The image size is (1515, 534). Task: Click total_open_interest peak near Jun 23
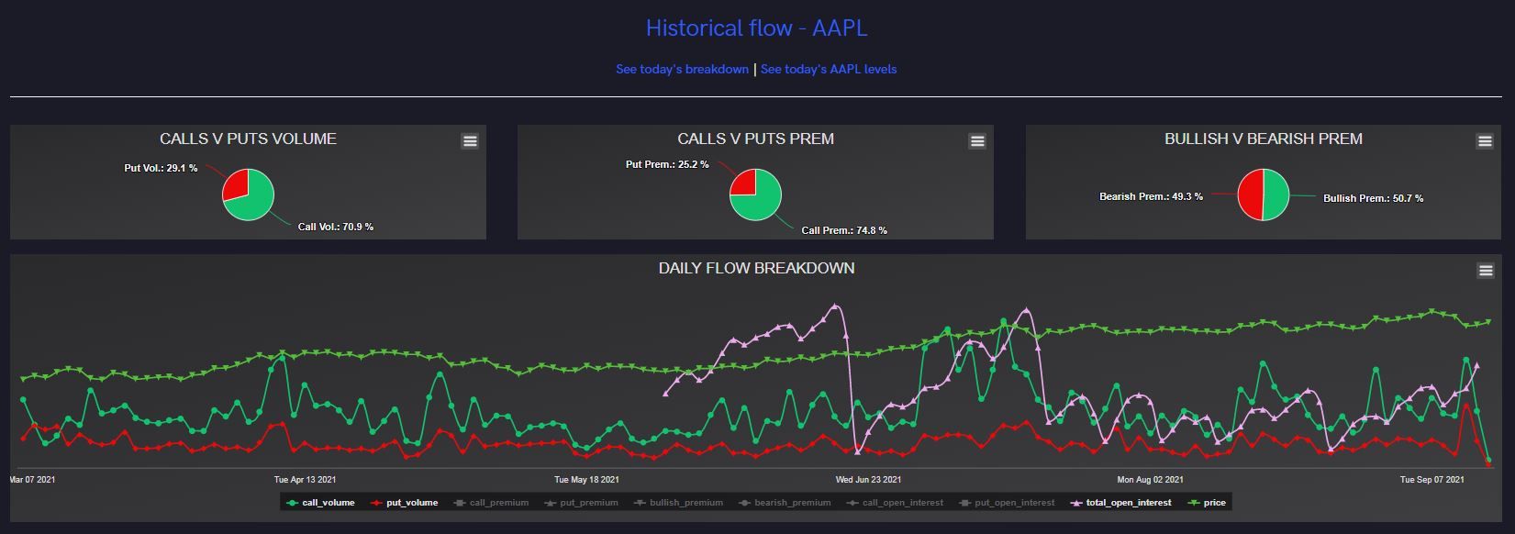[835, 306]
